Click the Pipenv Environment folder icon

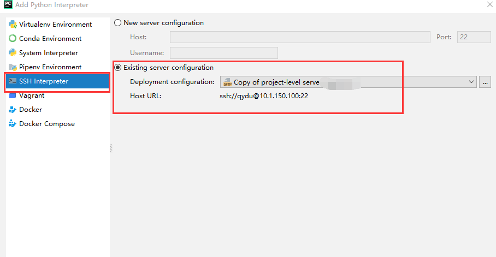point(13,67)
